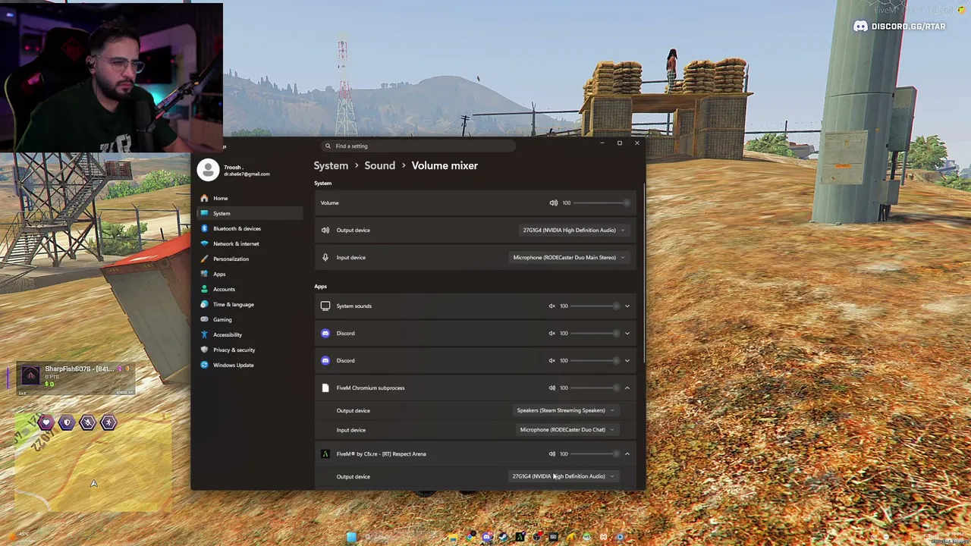
Task: Open the Windows Update refresh icon
Action: tap(204, 365)
